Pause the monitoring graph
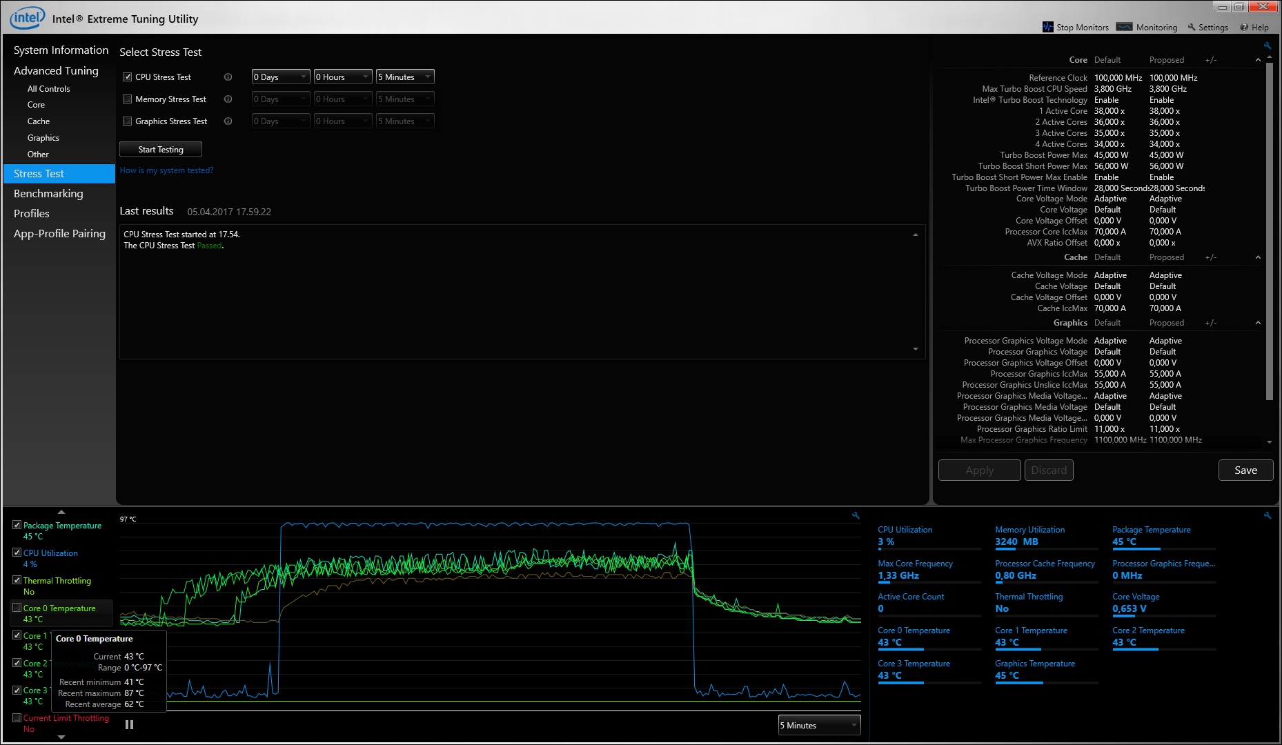 pyautogui.click(x=129, y=724)
